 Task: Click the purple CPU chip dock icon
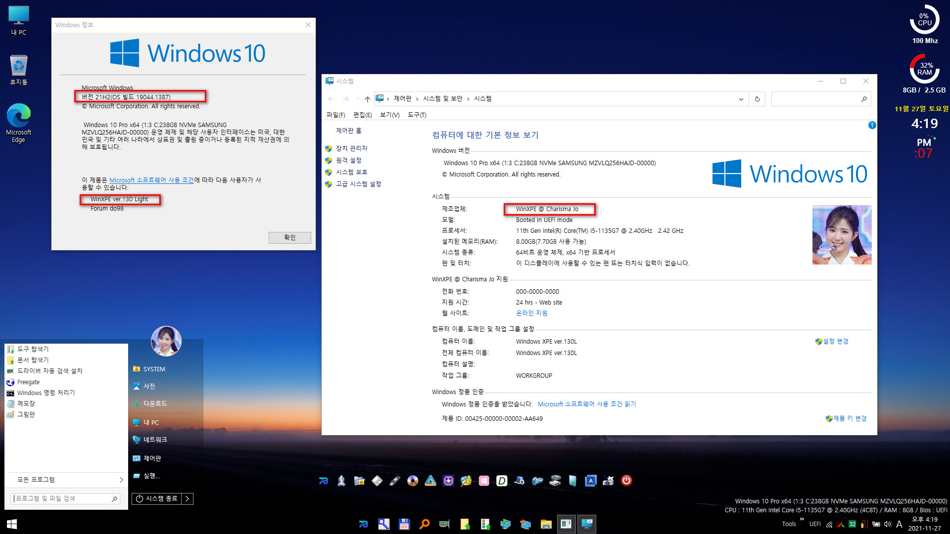coord(448,481)
